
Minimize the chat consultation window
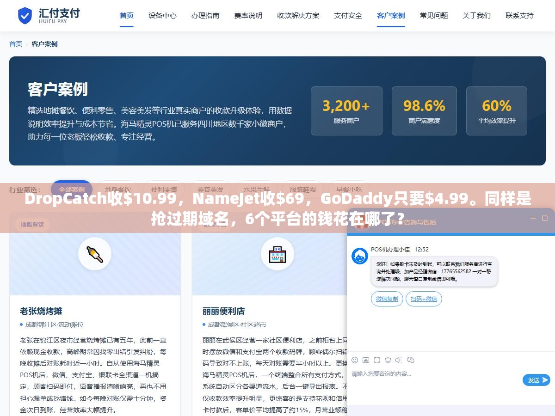point(532,218)
